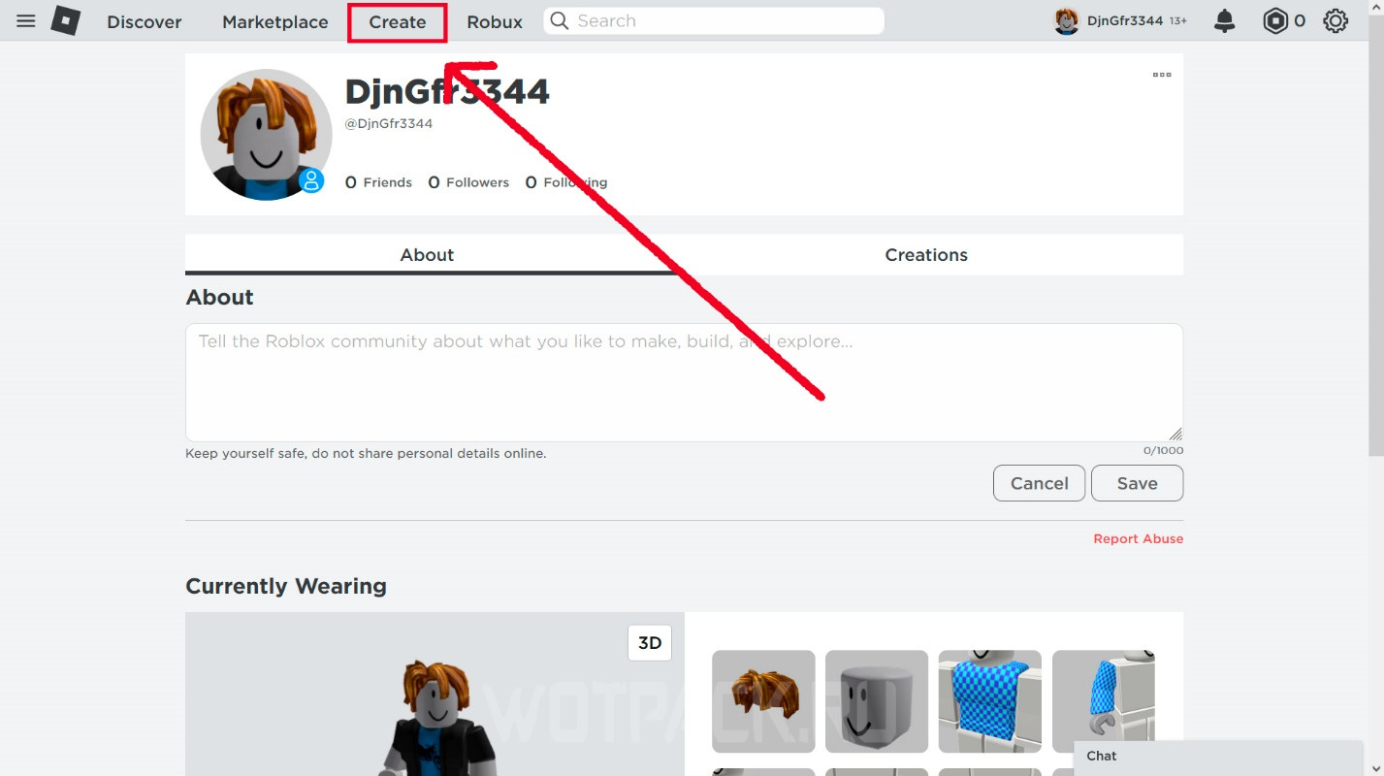Open the Chat panel
This screenshot has height=776, width=1384.
click(1218, 757)
